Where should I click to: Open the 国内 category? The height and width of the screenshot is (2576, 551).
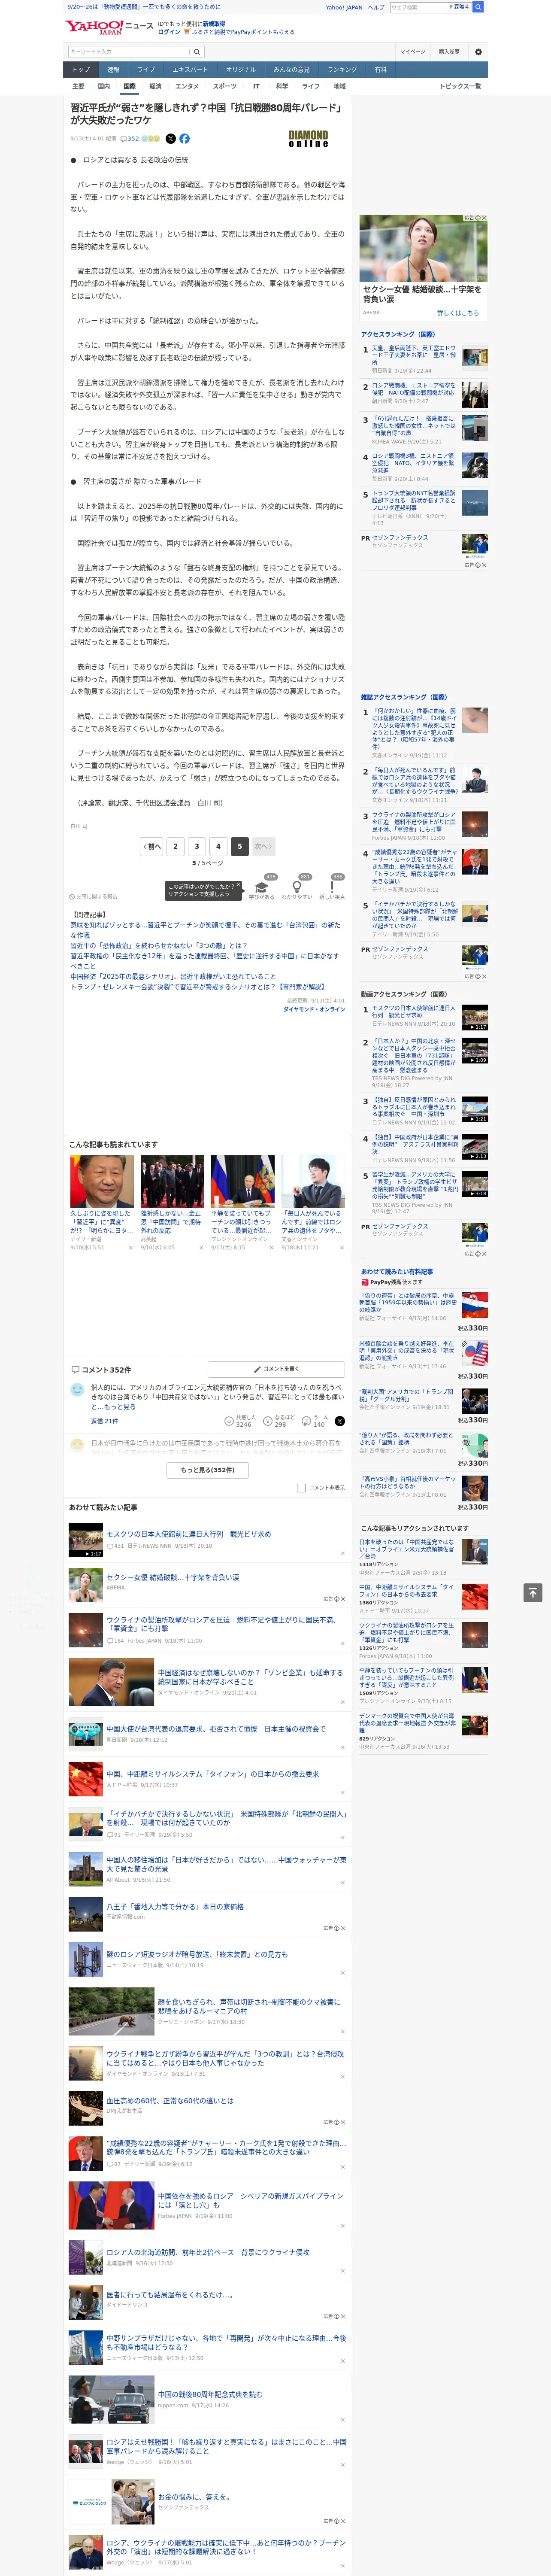tap(104, 86)
